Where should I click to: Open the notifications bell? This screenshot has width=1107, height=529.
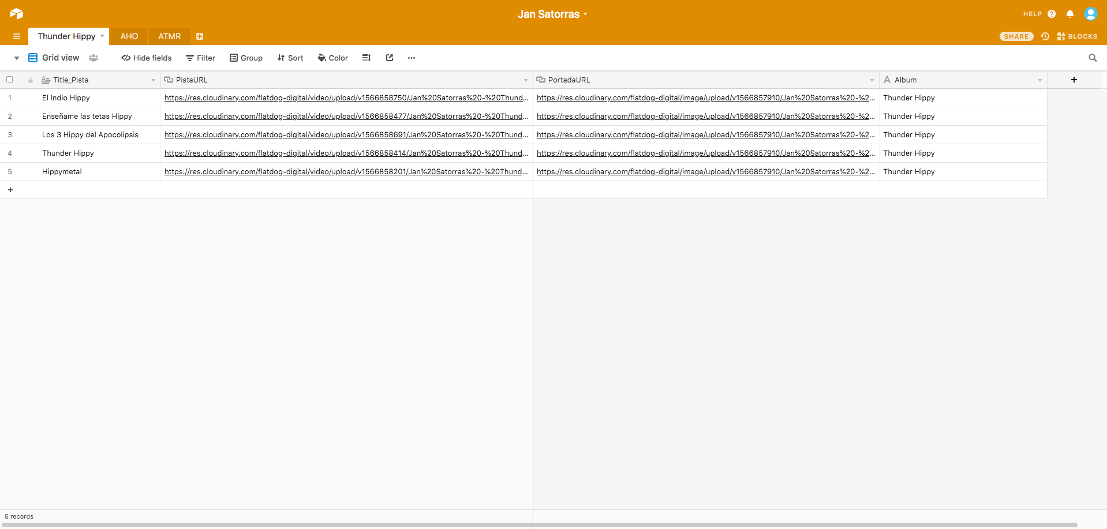coord(1069,14)
